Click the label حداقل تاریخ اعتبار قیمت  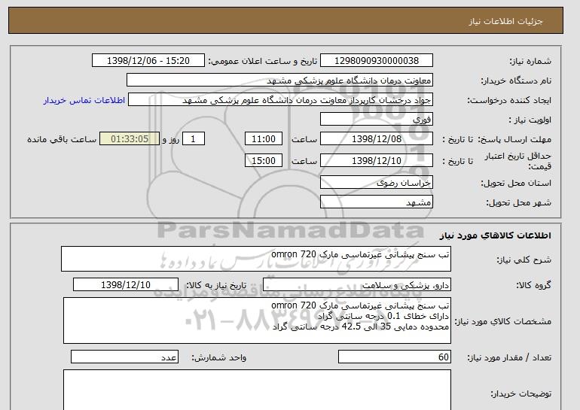[x=518, y=162]
